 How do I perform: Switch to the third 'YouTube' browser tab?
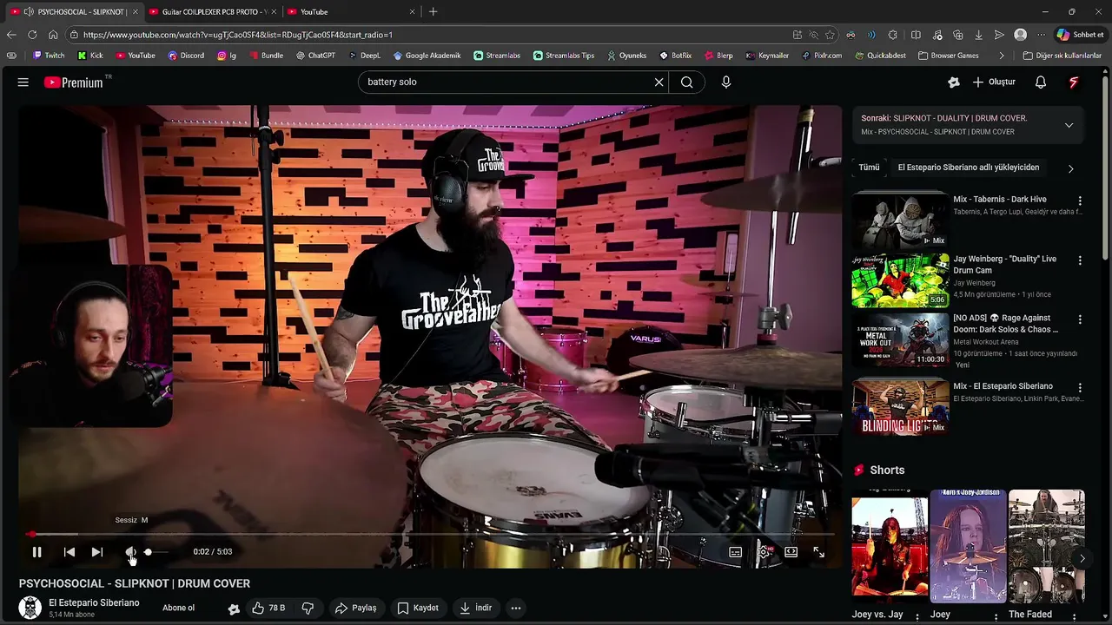pos(351,12)
